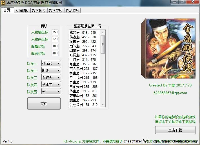Go to the 物品修改 tab
Image resolution: width=200 pixels, height=145 pixels.
(72, 11)
